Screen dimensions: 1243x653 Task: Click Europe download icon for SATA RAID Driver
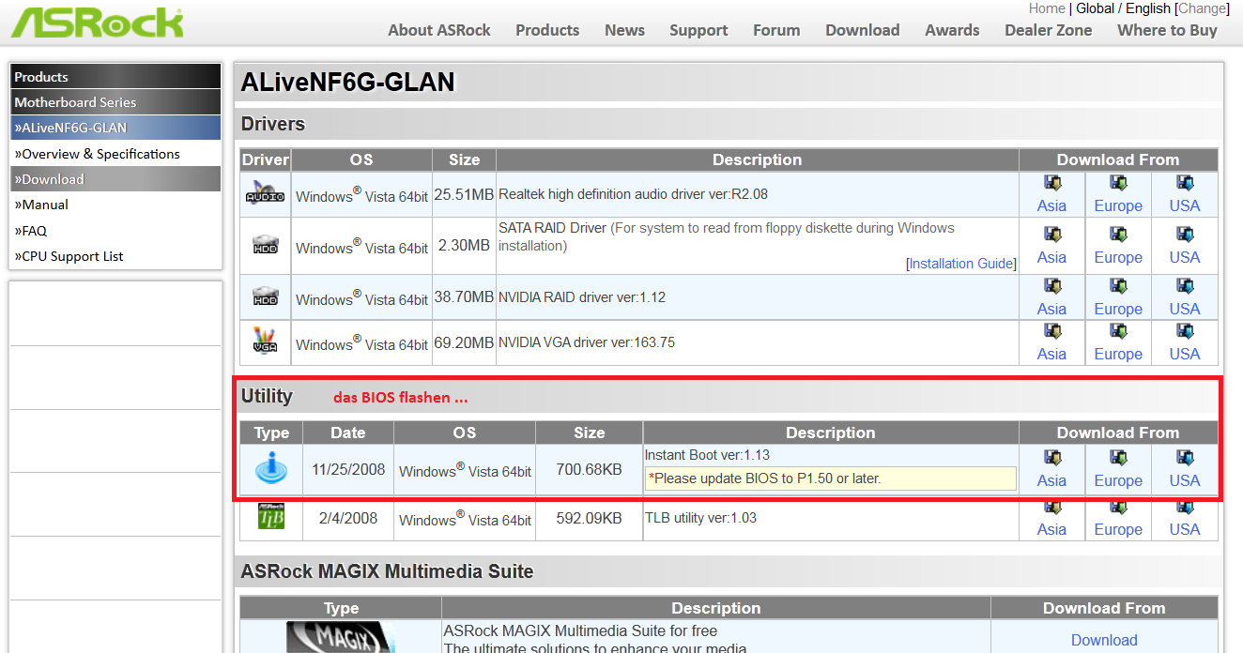click(x=1118, y=235)
